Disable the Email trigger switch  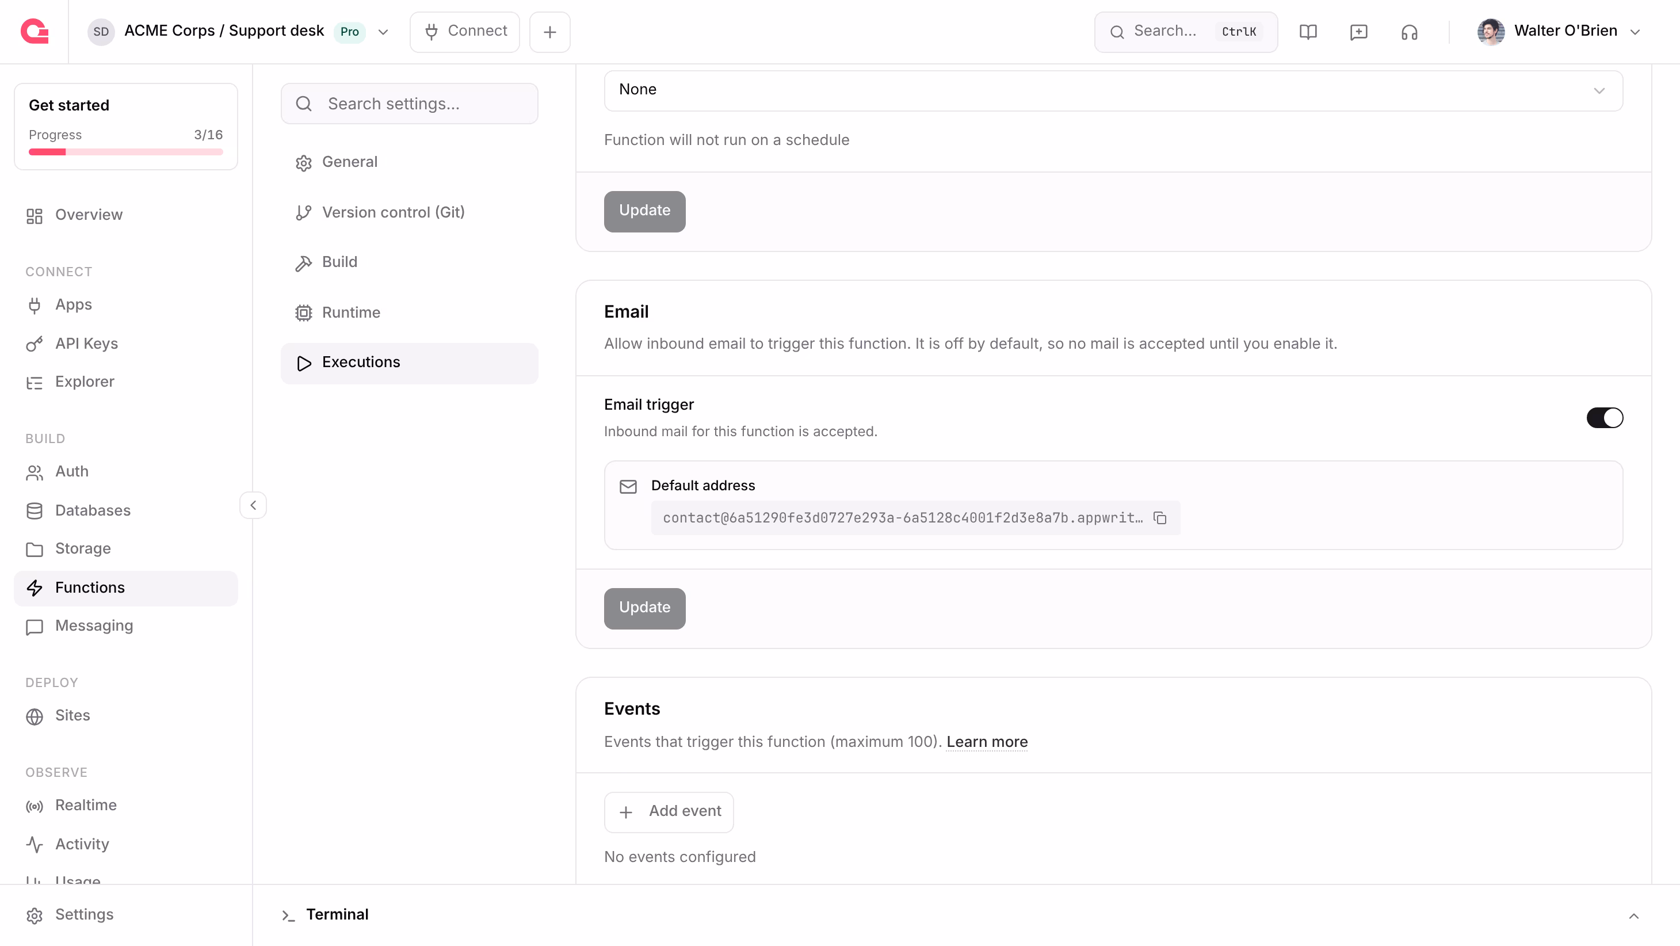tap(1605, 418)
